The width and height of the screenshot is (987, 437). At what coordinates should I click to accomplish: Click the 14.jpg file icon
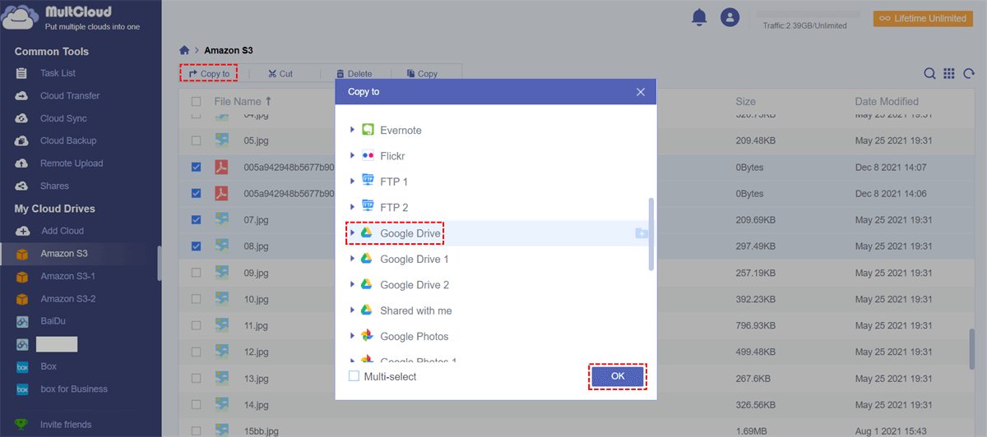221,405
